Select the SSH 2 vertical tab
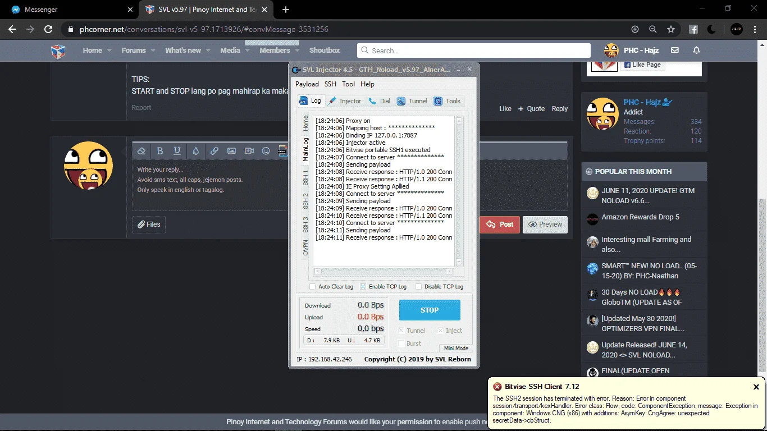Image resolution: width=767 pixels, height=431 pixels. 305,201
